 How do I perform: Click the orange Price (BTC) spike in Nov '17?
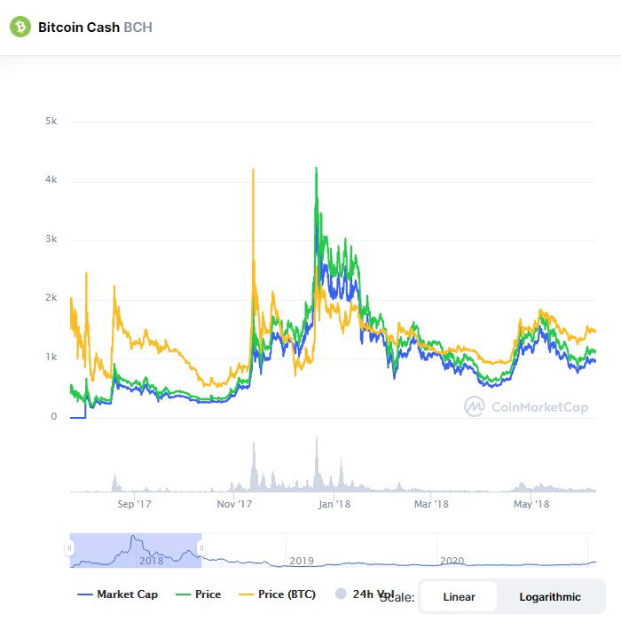(x=253, y=171)
